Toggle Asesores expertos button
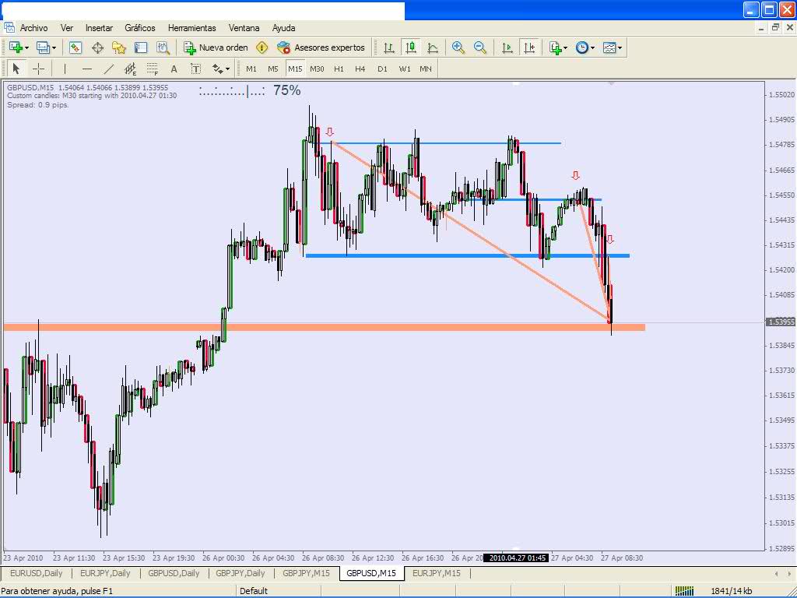Screen dimensions: 797x598 coord(321,47)
